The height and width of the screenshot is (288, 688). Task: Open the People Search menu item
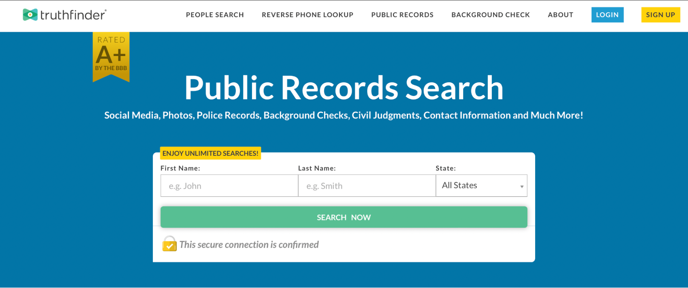(215, 15)
